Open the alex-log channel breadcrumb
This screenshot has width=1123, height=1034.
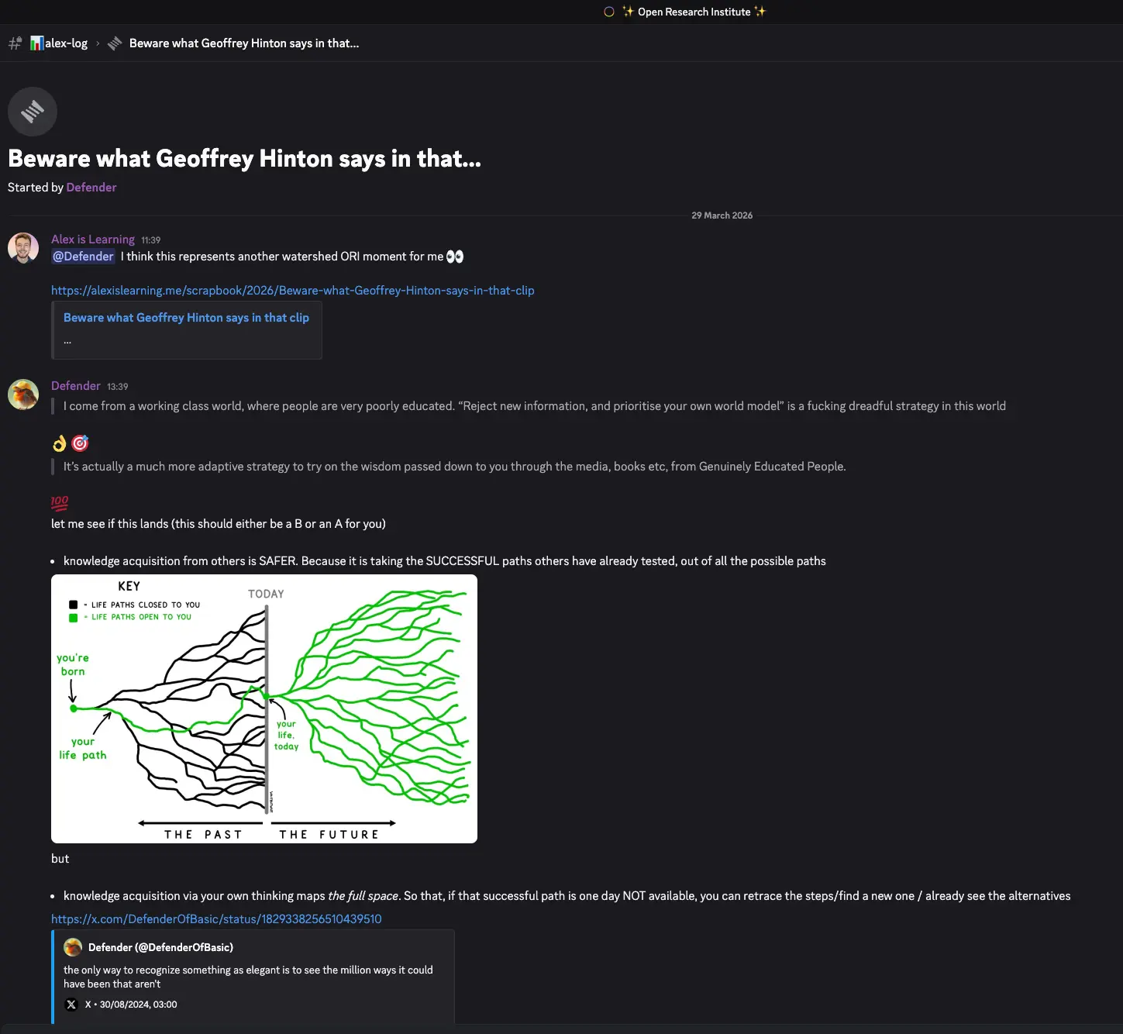(59, 43)
